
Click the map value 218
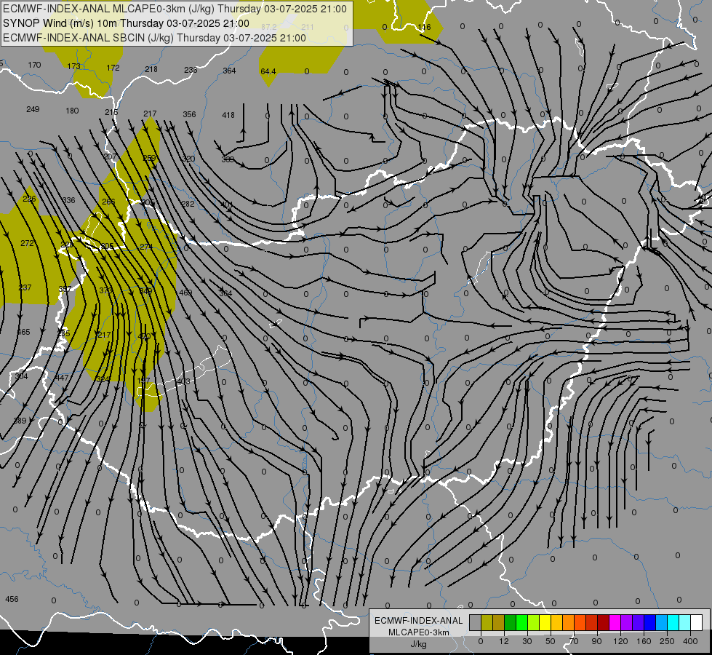(151, 69)
